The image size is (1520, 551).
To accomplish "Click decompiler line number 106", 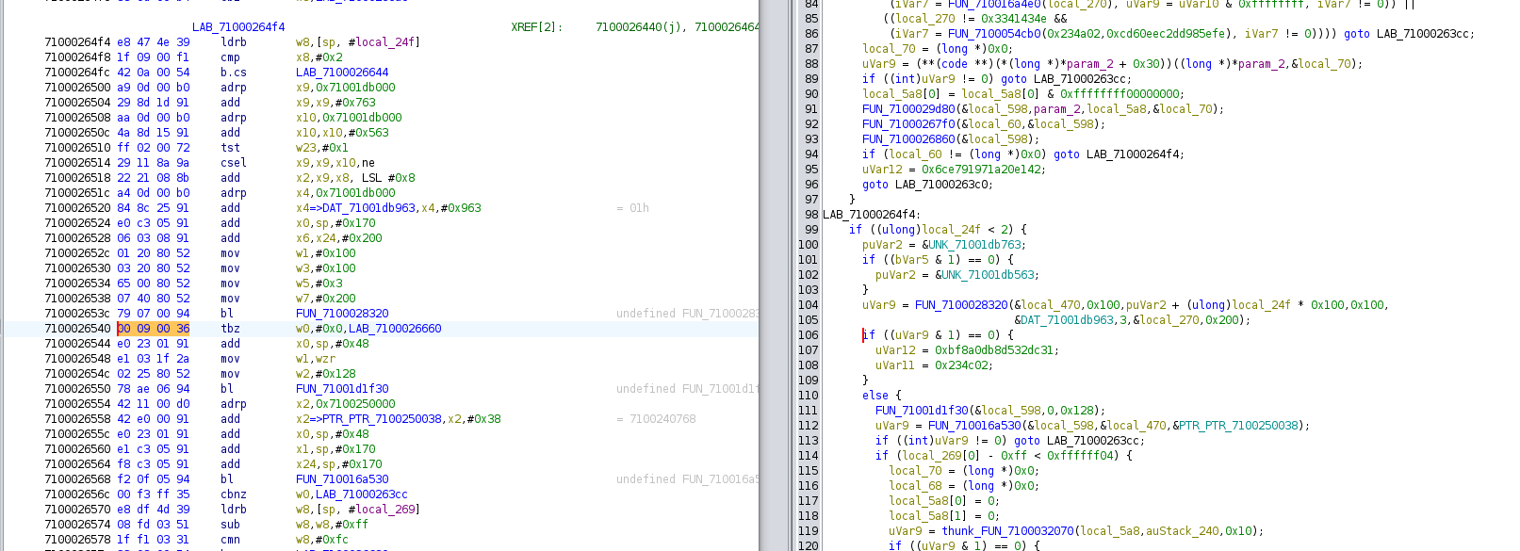I will pos(809,335).
